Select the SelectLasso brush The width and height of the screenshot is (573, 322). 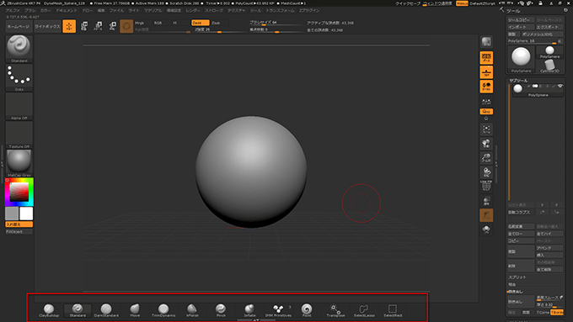(364, 310)
